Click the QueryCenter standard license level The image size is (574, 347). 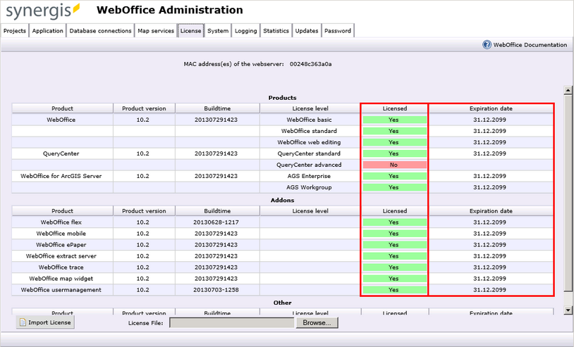(310, 153)
